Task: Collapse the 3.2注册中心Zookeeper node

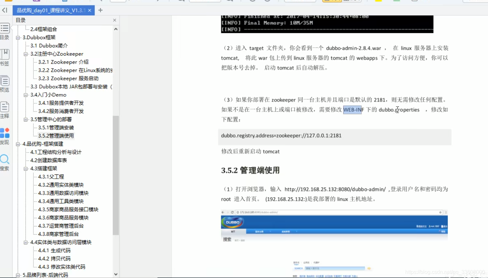Action: (x=26, y=54)
